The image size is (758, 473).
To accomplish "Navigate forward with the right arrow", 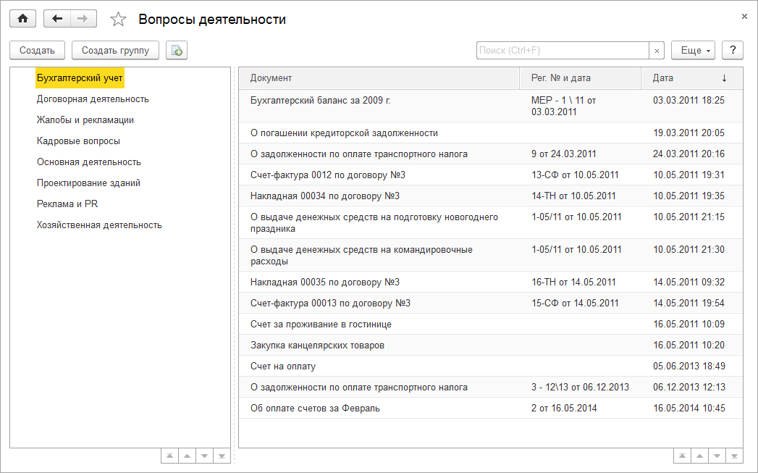I will point(83,19).
